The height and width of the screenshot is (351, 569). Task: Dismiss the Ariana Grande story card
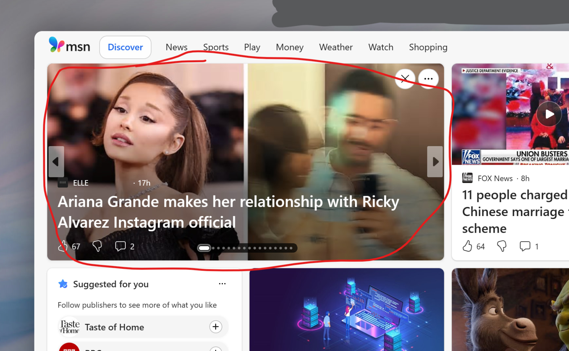(405, 79)
